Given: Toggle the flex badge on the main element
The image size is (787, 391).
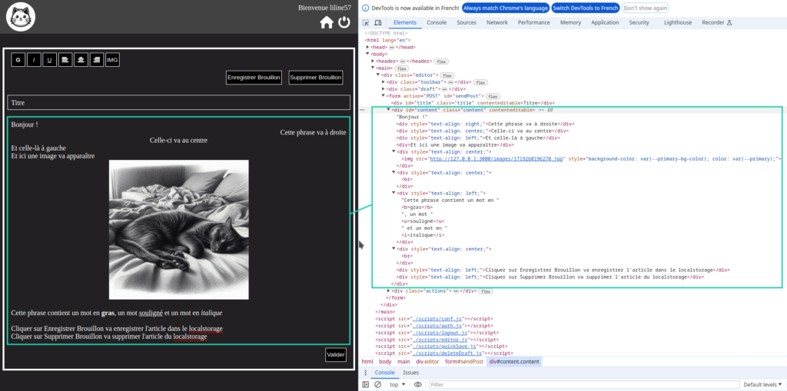Looking at the screenshot, I should tap(402, 68).
